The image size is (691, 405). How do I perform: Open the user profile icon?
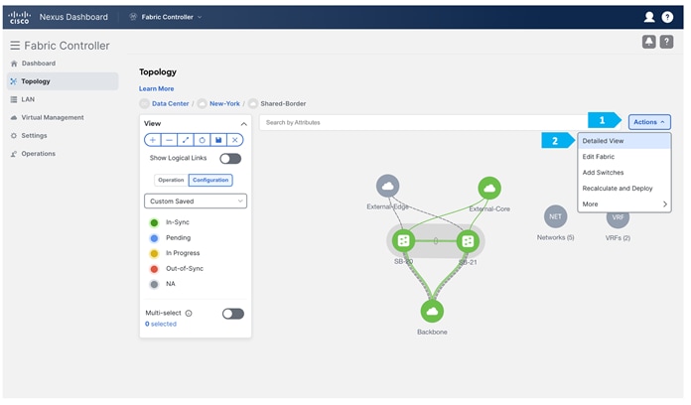pos(649,17)
